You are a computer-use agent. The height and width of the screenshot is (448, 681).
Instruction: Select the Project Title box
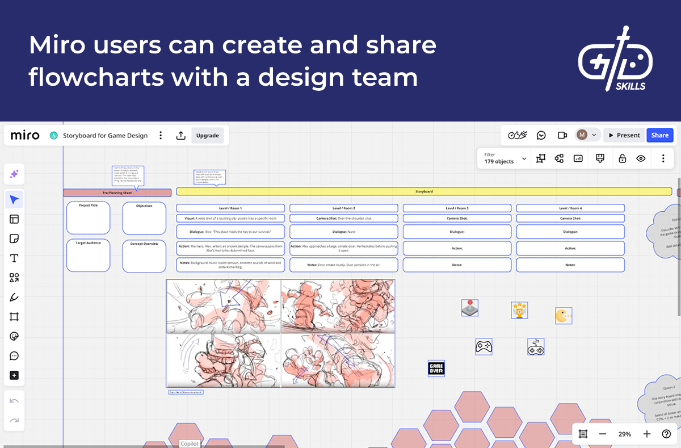tap(88, 217)
